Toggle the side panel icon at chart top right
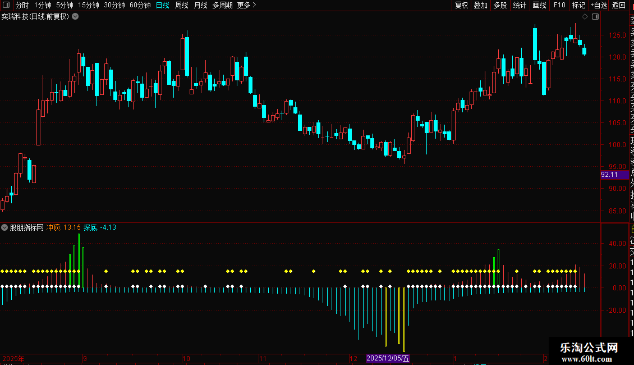This screenshot has height=365, width=634. coord(595,17)
